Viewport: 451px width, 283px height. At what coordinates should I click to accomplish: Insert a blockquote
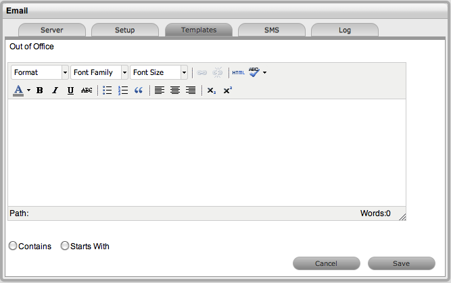[139, 90]
